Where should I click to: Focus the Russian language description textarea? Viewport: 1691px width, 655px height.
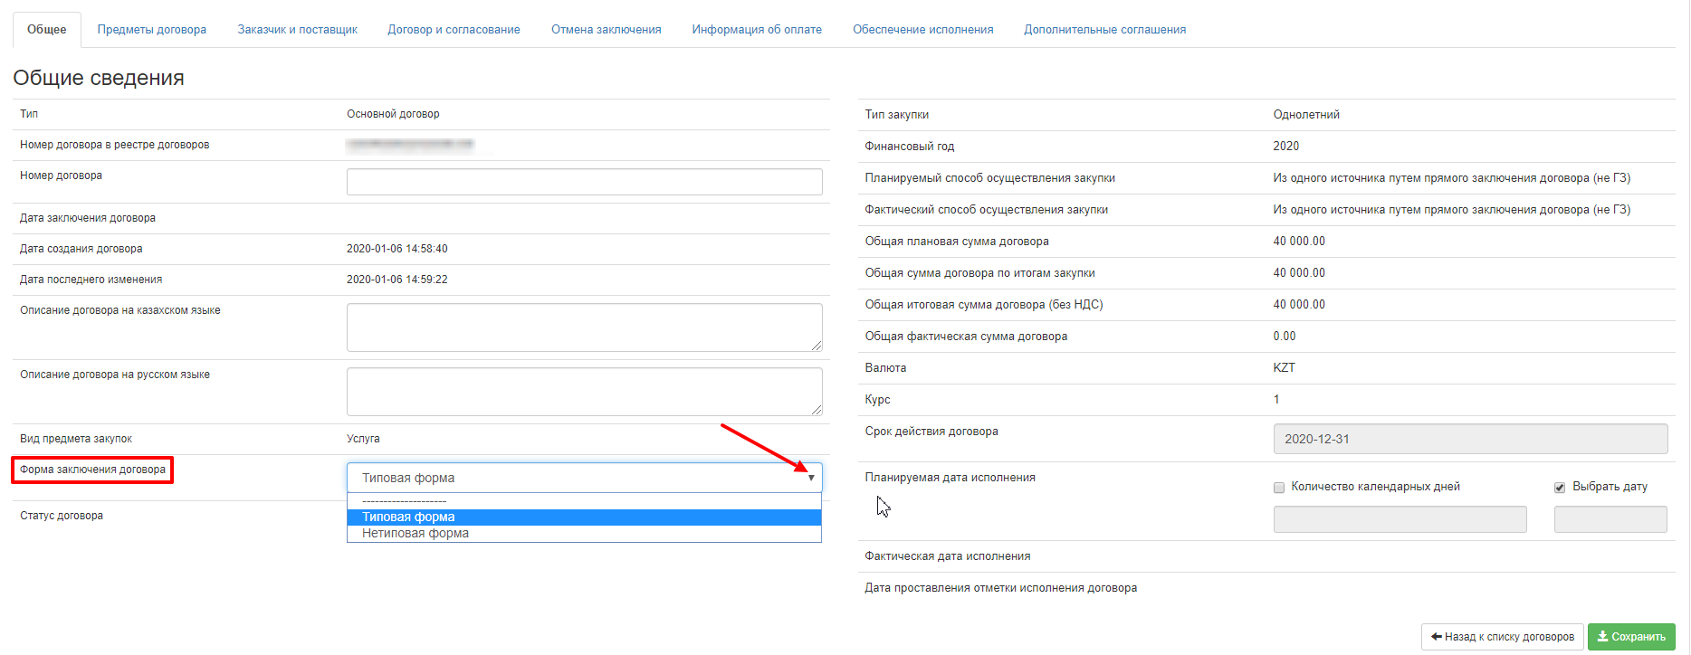(x=584, y=392)
